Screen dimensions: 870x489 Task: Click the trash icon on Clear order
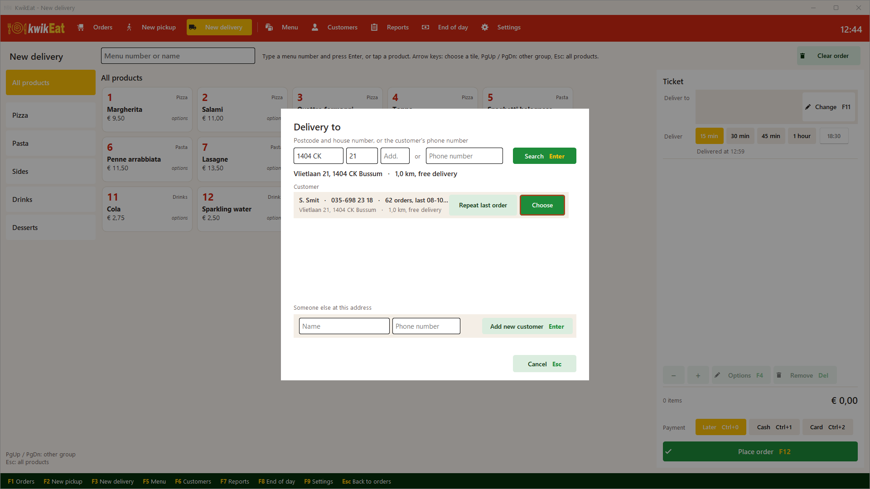click(802, 56)
